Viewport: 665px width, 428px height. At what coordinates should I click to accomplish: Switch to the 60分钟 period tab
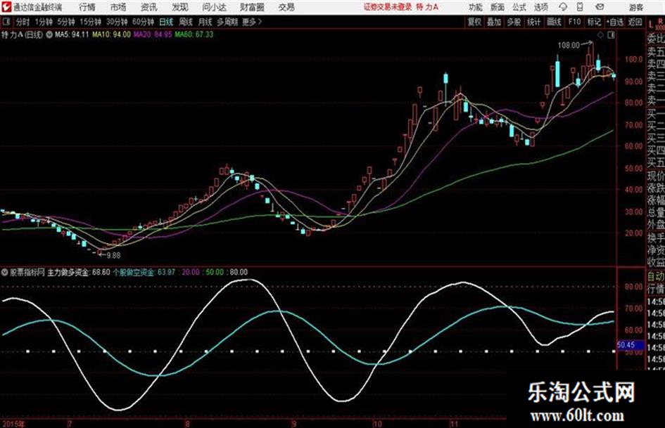tap(143, 22)
